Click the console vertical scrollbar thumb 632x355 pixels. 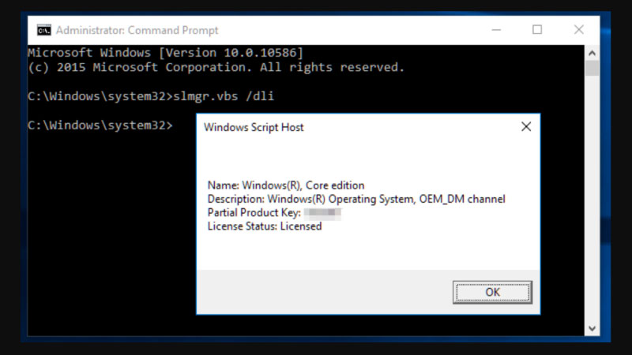592,68
